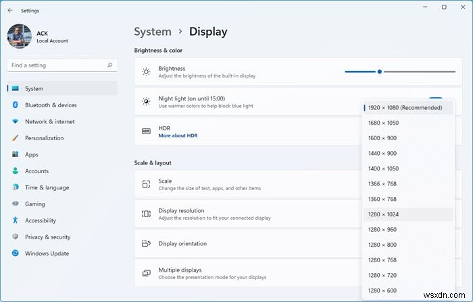Open Gaming settings label
This screenshot has height=302, width=473.
click(35, 204)
